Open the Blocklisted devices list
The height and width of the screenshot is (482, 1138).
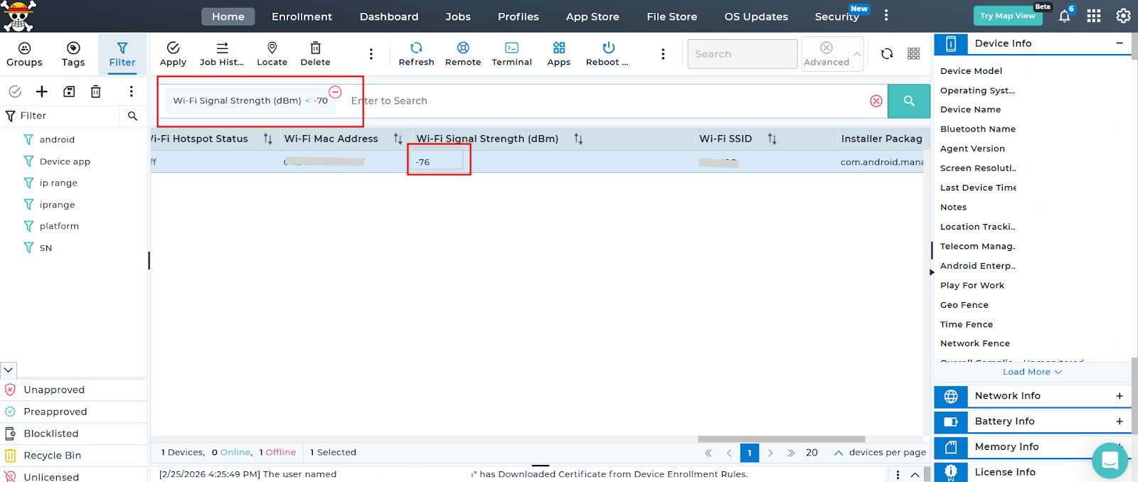tap(50, 434)
